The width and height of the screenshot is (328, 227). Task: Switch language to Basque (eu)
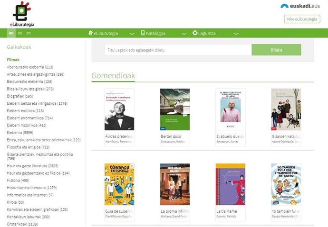click(x=11, y=33)
